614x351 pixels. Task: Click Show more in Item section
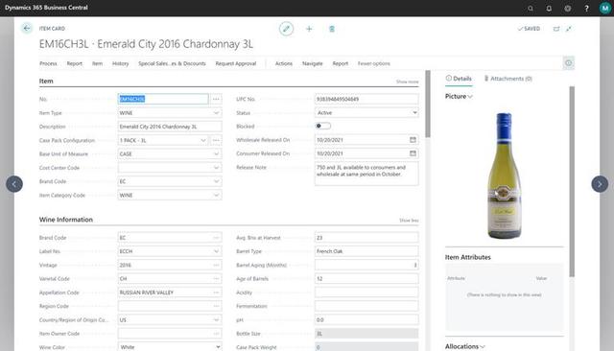407,82
